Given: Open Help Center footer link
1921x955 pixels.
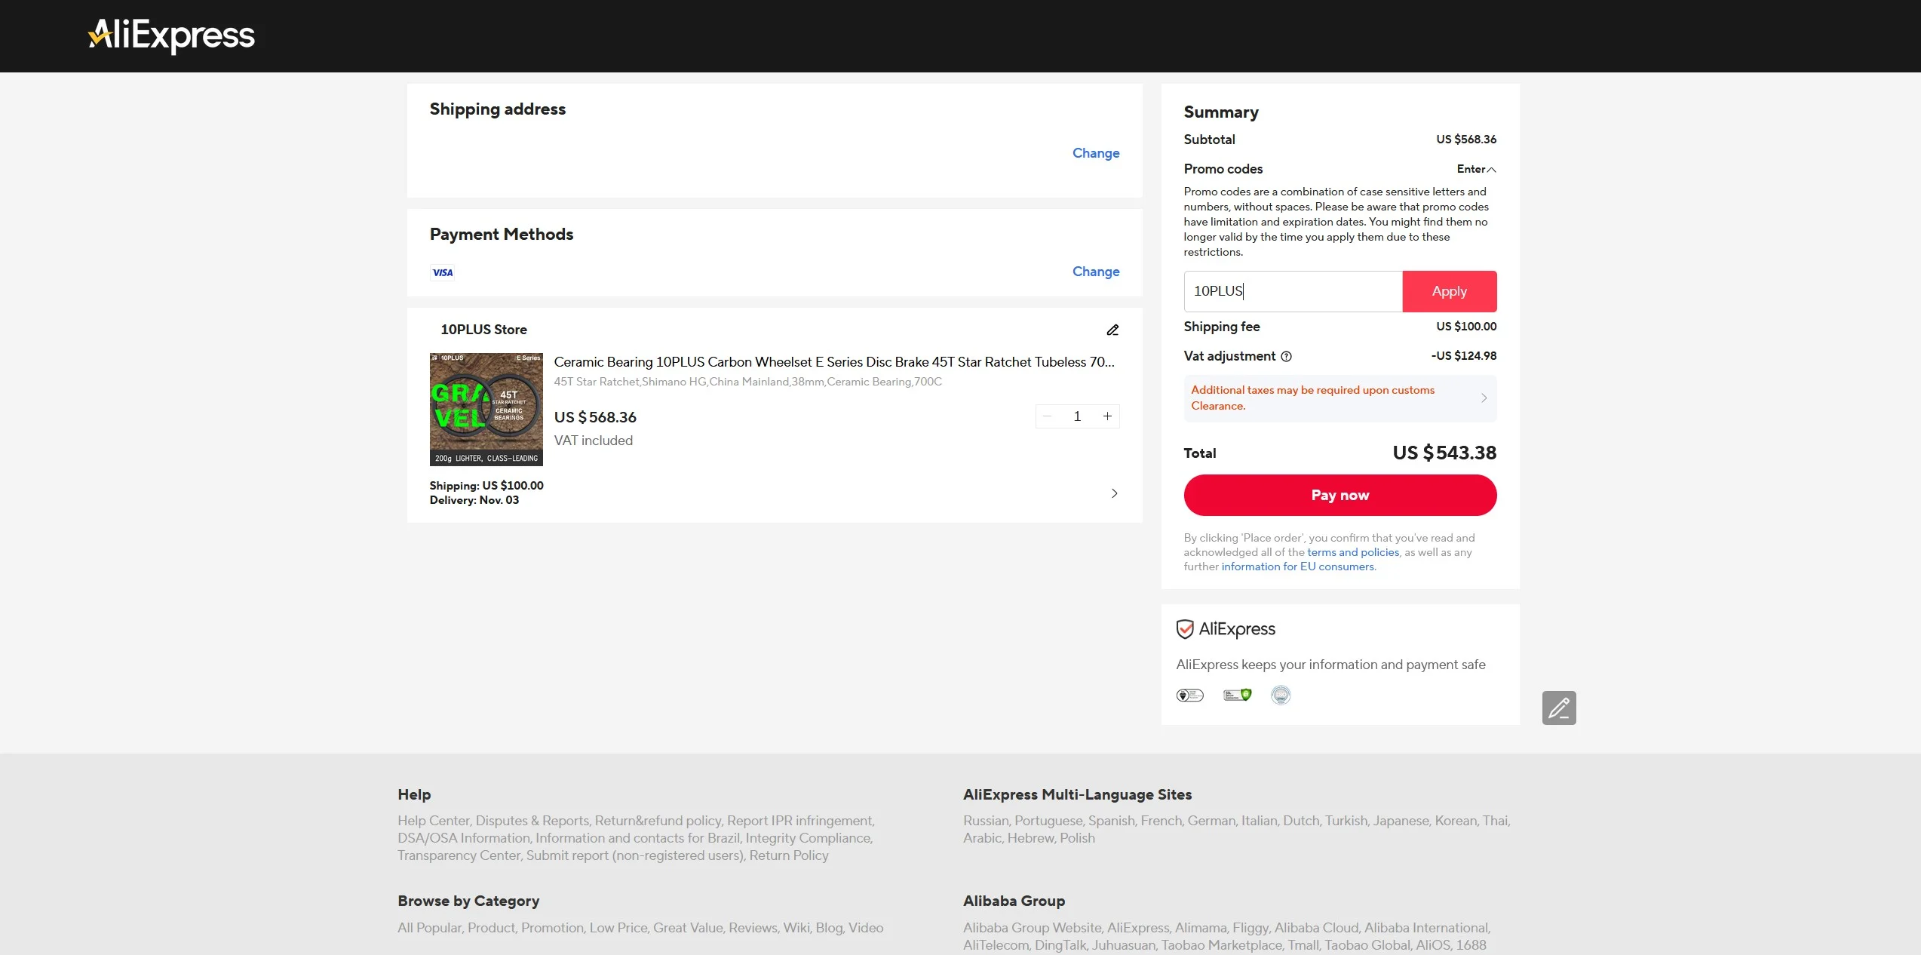Looking at the screenshot, I should click(x=434, y=821).
